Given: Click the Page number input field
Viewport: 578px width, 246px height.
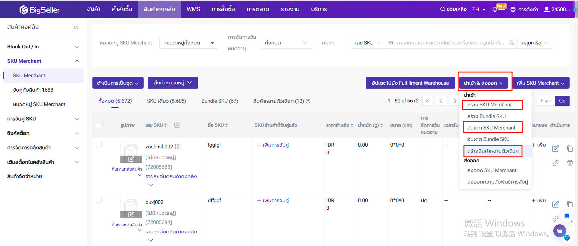Looking at the screenshot, I should [545, 101].
